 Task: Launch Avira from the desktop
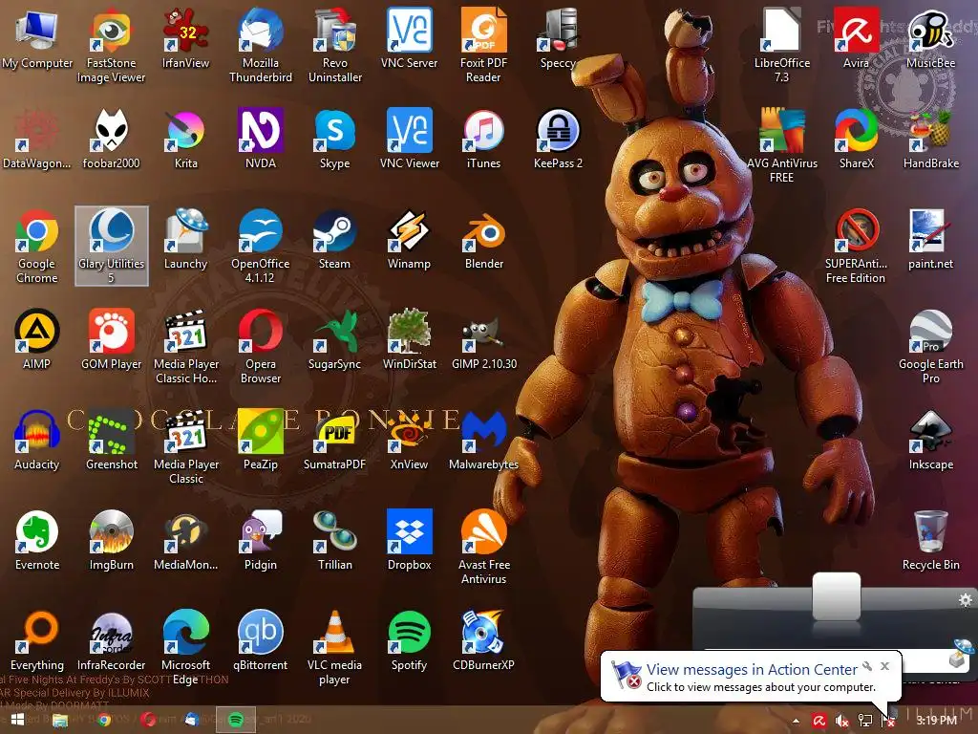click(856, 38)
